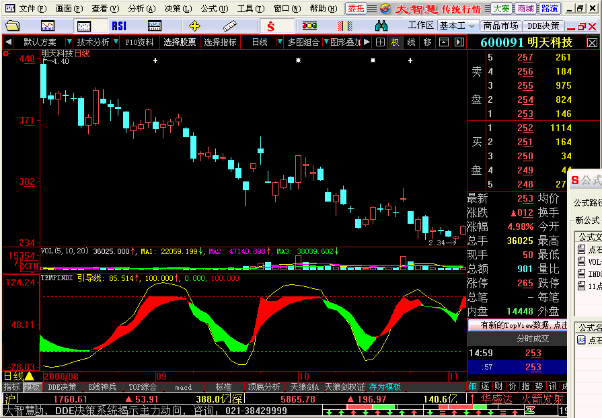
Task: Open the binoculars search tool
Action: (x=381, y=26)
